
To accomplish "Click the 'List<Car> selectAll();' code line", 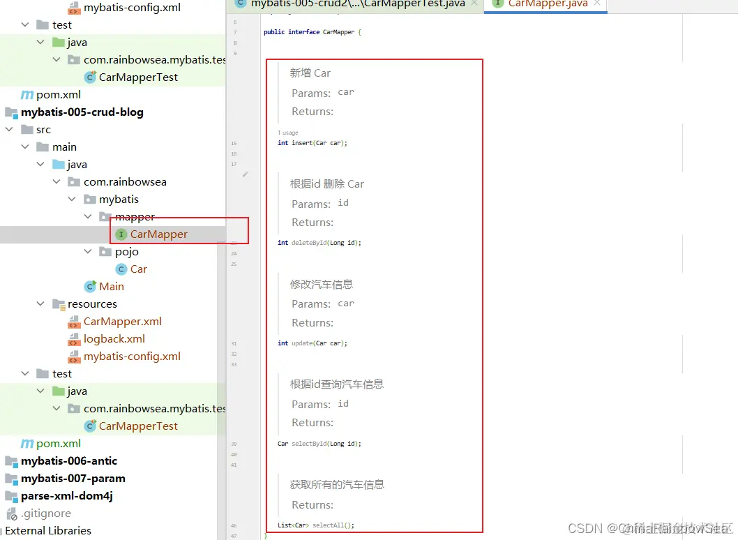I will click(316, 525).
